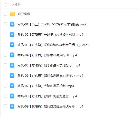Open 乔凯-07 大脑的学习机制 video

[x=46, y=86]
